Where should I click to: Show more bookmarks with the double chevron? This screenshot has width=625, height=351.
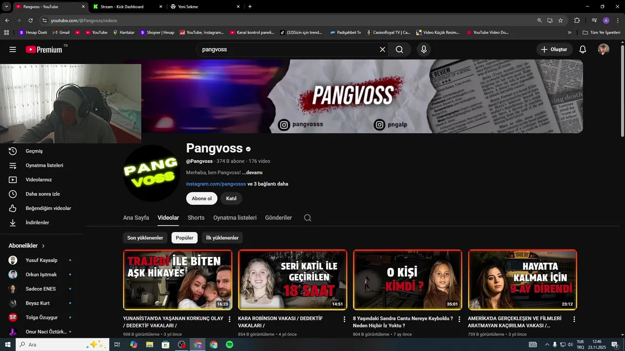pos(569,33)
